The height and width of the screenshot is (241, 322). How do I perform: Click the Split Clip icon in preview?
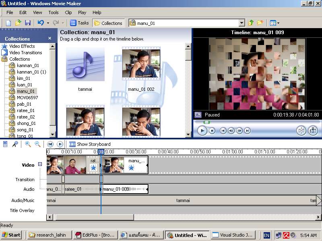point(301,131)
